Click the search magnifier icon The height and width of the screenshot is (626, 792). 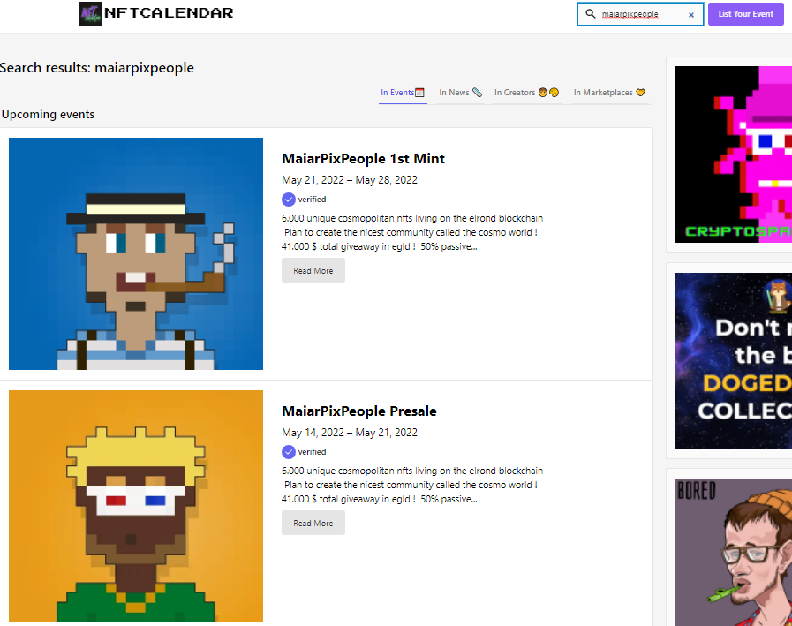click(590, 14)
